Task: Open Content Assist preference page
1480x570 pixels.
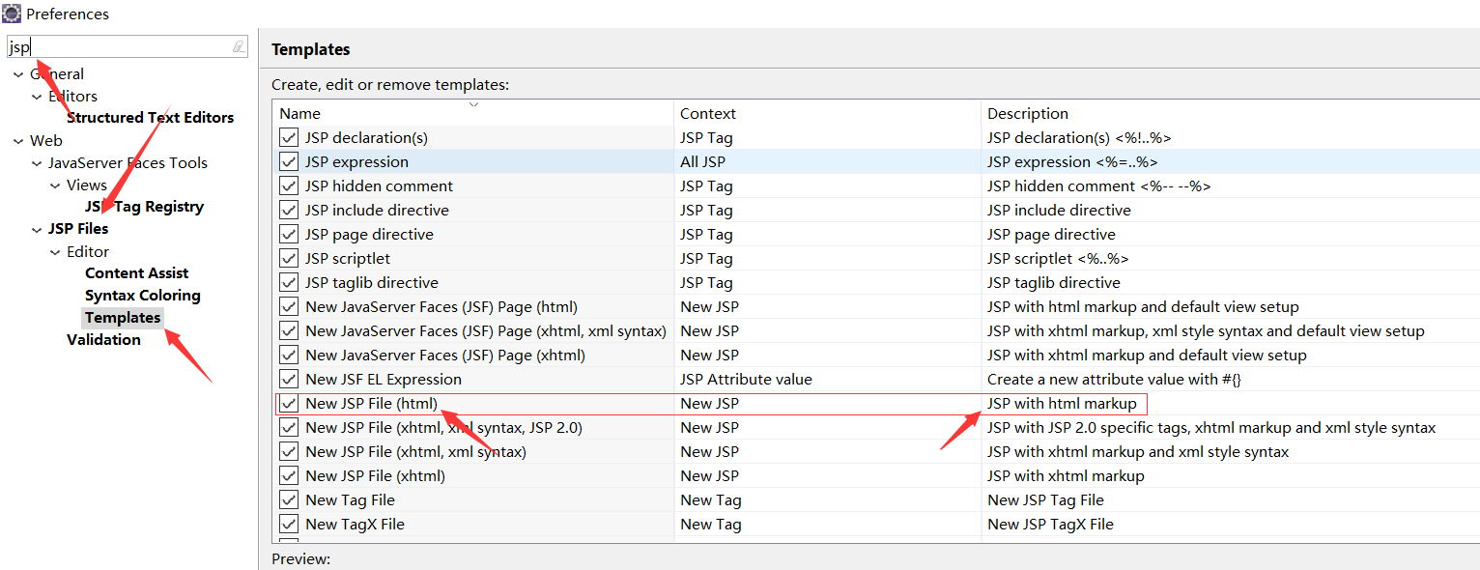Action: 136,273
